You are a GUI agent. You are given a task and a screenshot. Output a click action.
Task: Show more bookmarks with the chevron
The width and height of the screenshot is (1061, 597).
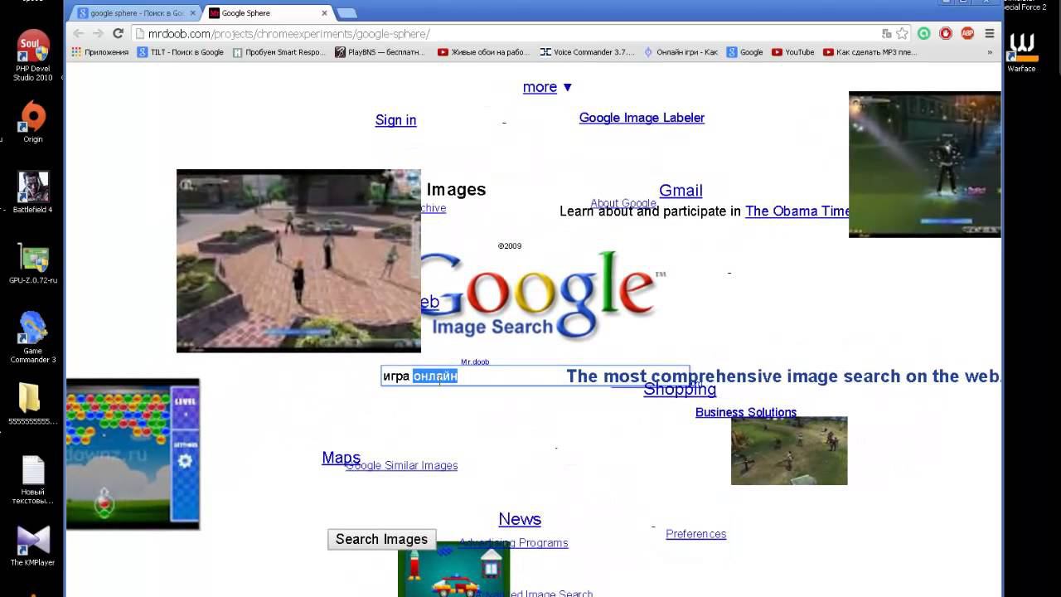990,52
